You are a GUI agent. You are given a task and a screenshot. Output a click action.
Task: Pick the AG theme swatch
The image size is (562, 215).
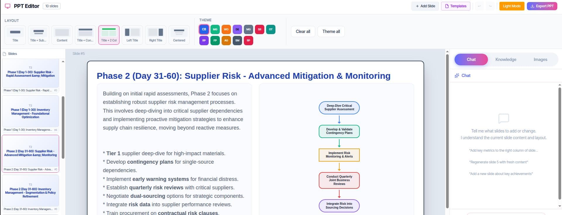click(x=226, y=40)
